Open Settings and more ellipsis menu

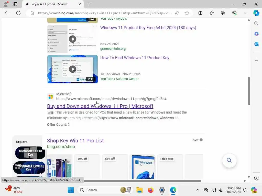pyautogui.click(x=245, y=13)
